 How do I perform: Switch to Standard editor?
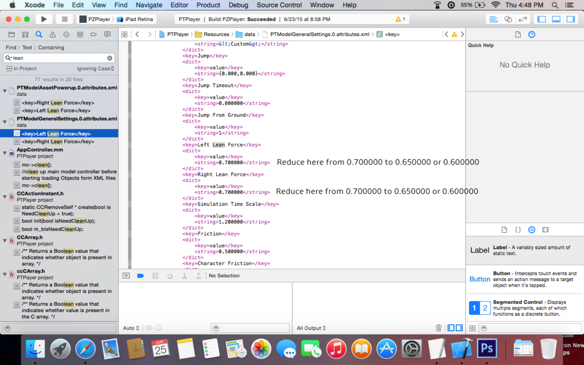click(493, 19)
